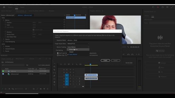
Task: Click the Effect Controls timeline playhead
Action: [75, 15]
